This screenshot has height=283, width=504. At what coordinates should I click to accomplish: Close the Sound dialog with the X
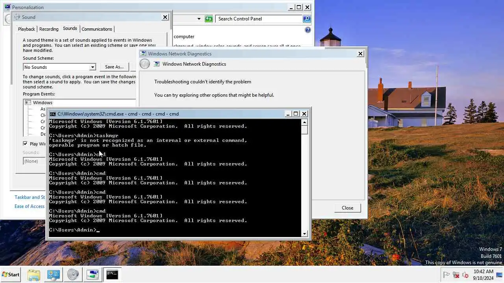tap(165, 17)
